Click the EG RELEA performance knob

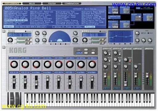92,64
